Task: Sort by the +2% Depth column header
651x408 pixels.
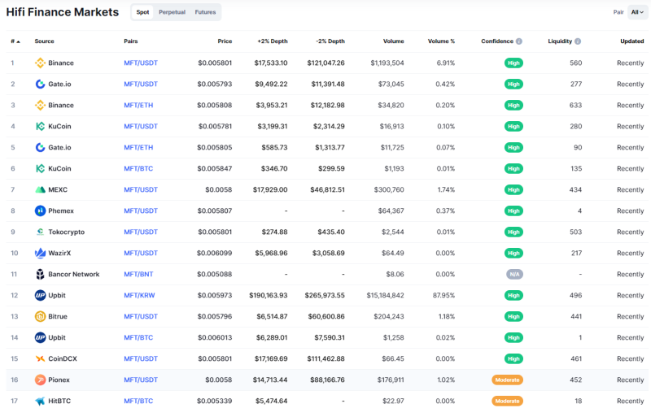Action: tap(273, 41)
